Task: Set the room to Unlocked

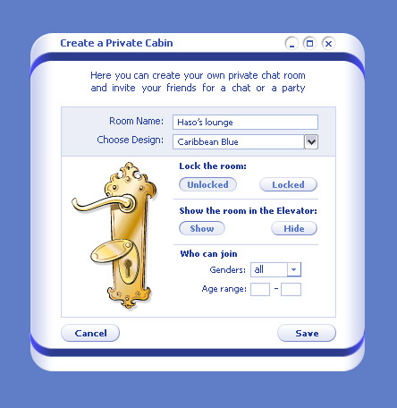Action: 207,184
